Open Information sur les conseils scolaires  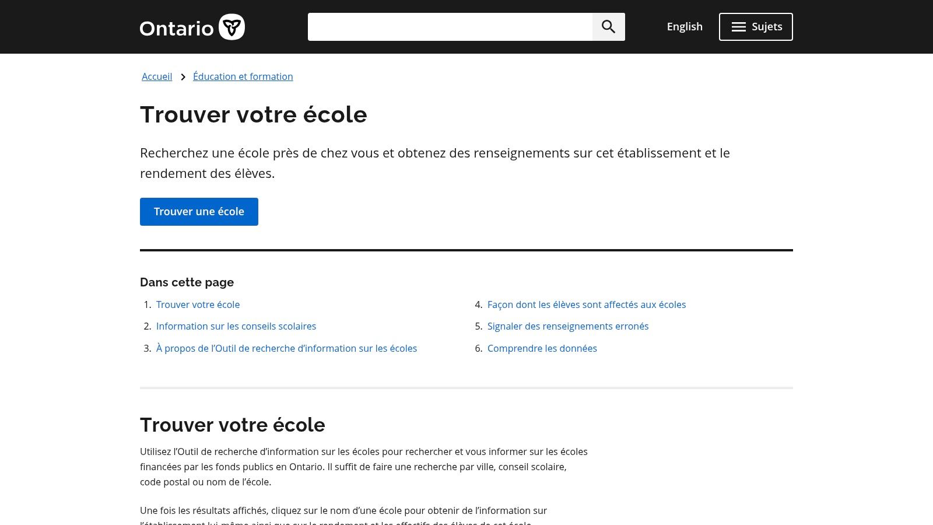(236, 326)
